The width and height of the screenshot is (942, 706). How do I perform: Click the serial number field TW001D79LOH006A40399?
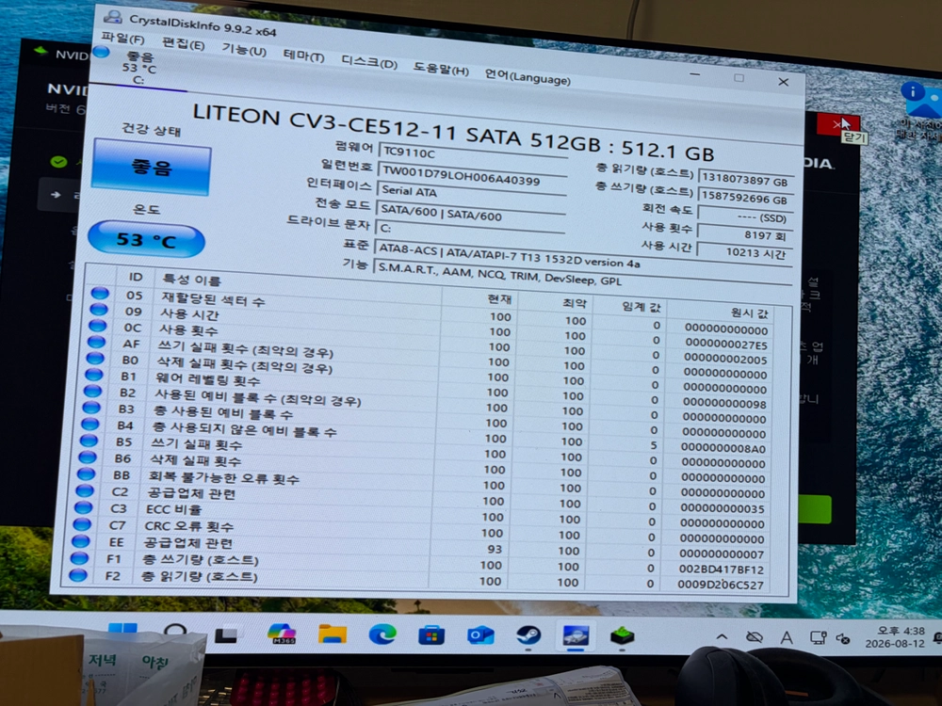click(473, 175)
